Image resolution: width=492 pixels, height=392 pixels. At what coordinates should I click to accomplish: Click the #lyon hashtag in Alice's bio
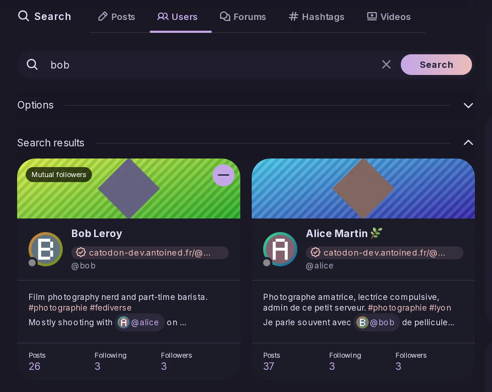point(440,308)
